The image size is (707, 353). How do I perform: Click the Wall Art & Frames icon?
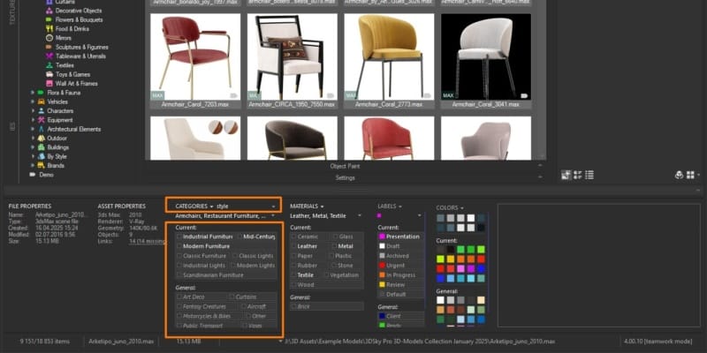(49, 83)
